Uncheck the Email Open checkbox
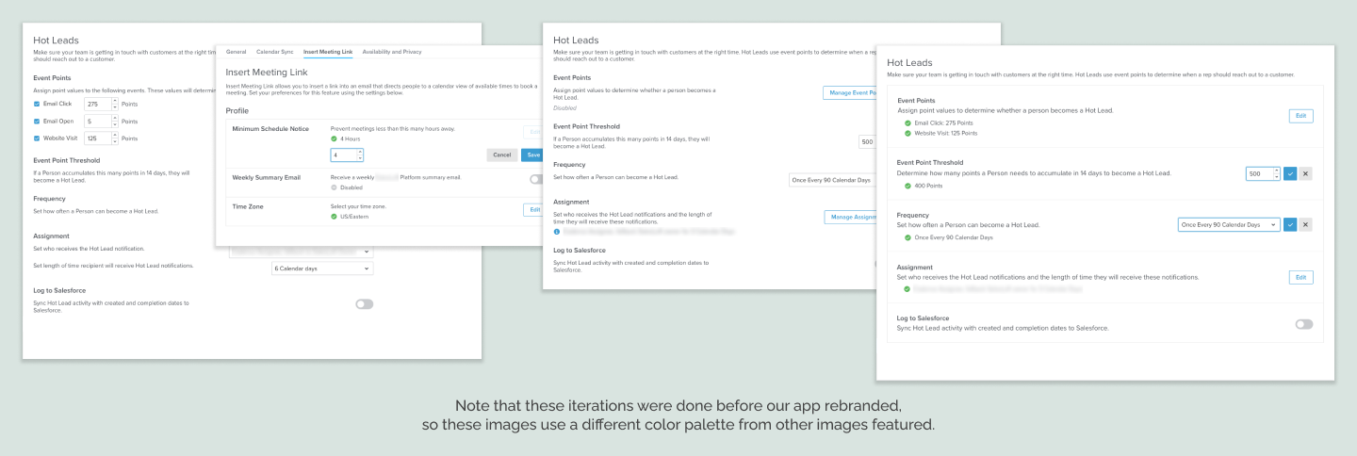 point(37,122)
